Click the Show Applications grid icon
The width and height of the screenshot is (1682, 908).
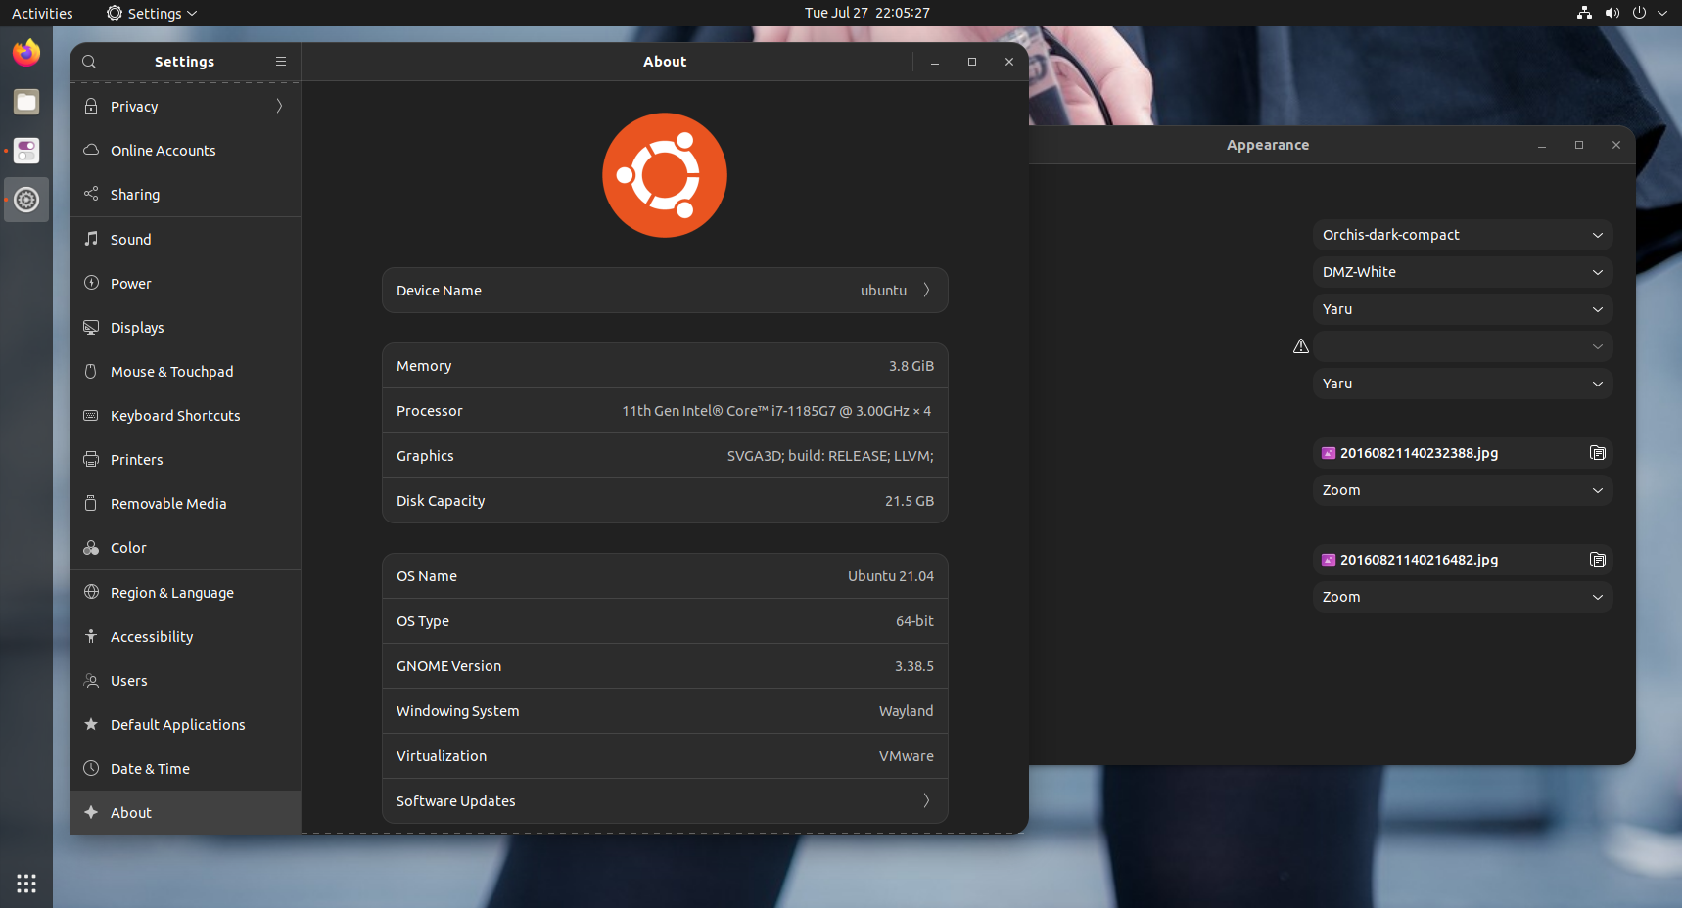tap(25, 883)
